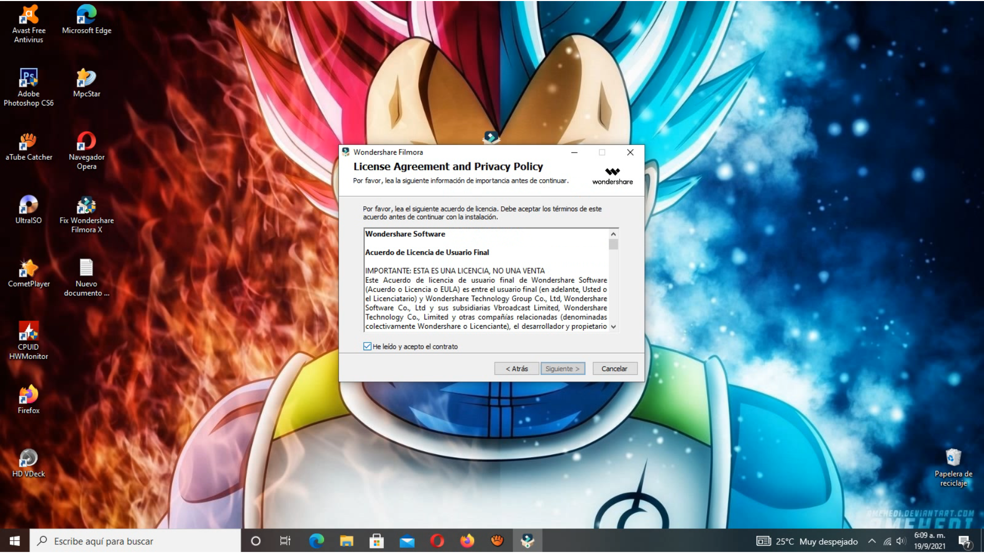Image resolution: width=984 pixels, height=553 pixels.
Task: Click the Atrás button
Action: tap(517, 369)
